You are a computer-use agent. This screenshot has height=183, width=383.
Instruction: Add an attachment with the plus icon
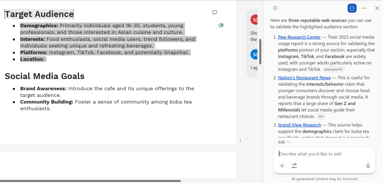click(x=282, y=166)
